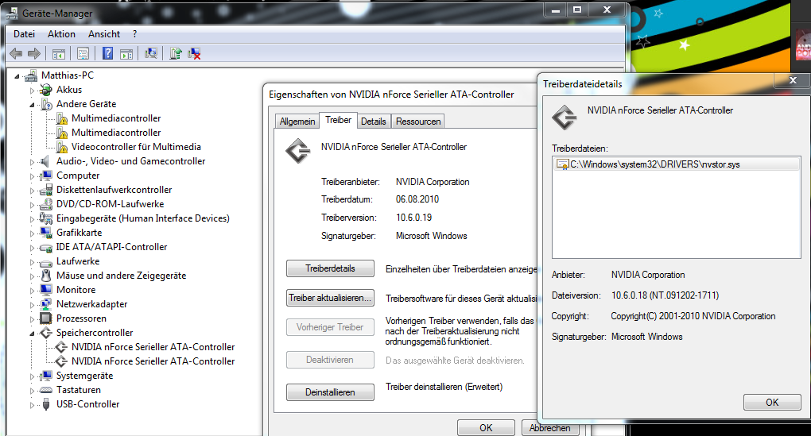Click the Akkus battery icon
The image size is (811, 436).
pos(46,90)
